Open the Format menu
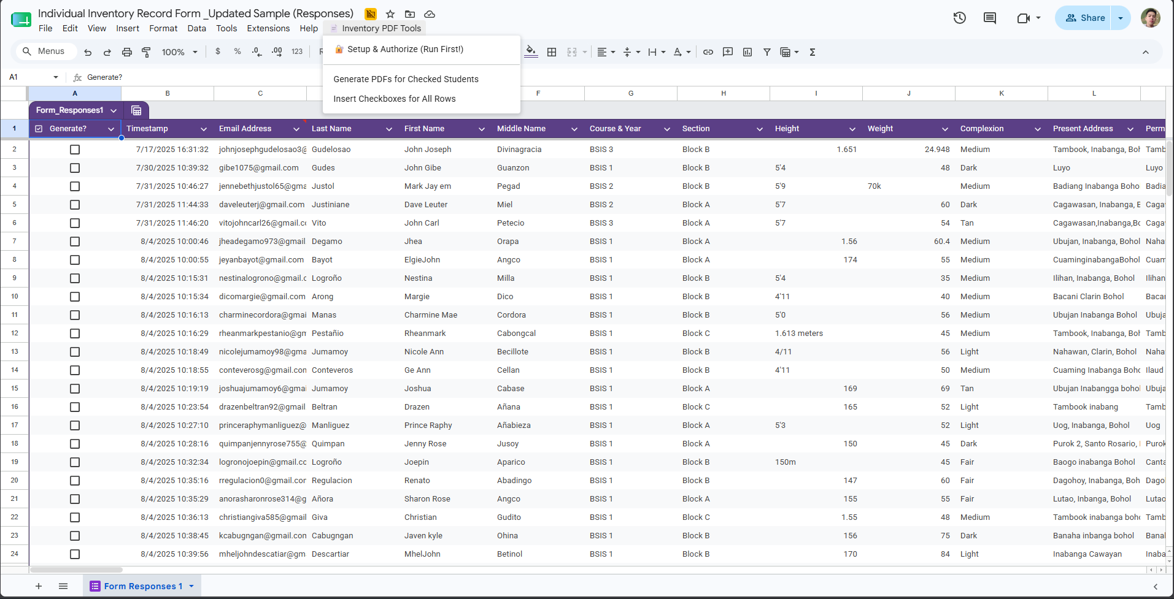The height and width of the screenshot is (599, 1174). [163, 28]
